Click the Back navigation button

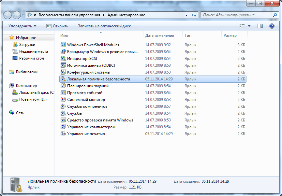[x=7, y=15]
